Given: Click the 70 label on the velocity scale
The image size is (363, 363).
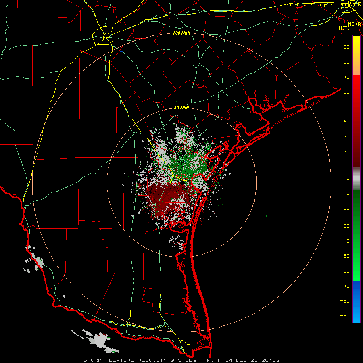Looking at the screenshot, I should 346,77.
